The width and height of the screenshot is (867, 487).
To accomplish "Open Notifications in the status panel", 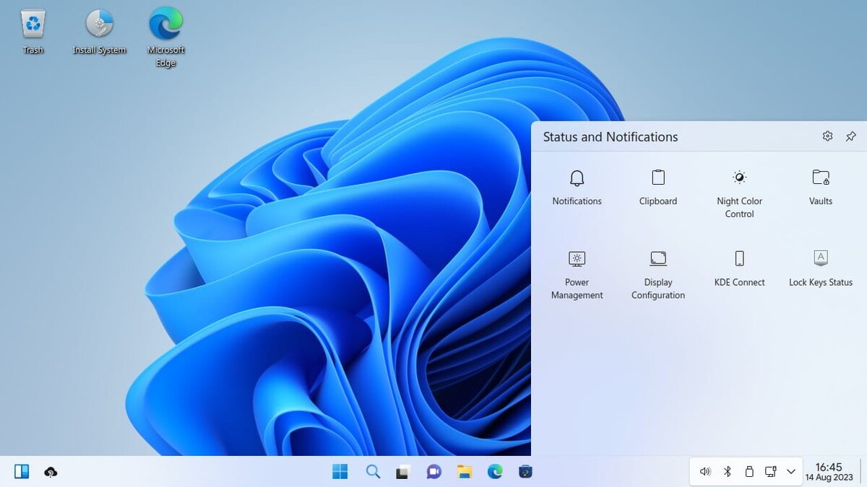I will click(x=577, y=188).
